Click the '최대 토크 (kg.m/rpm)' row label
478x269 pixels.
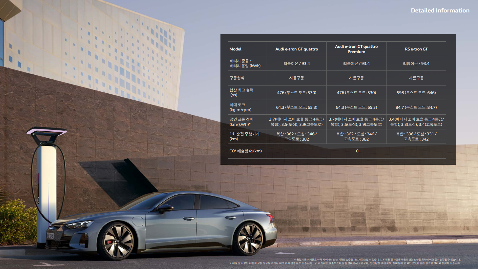coord(240,107)
